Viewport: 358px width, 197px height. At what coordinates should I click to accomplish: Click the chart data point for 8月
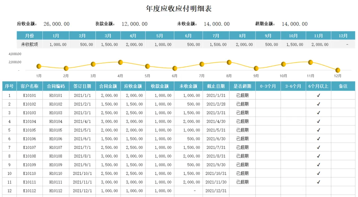pos(229,62)
